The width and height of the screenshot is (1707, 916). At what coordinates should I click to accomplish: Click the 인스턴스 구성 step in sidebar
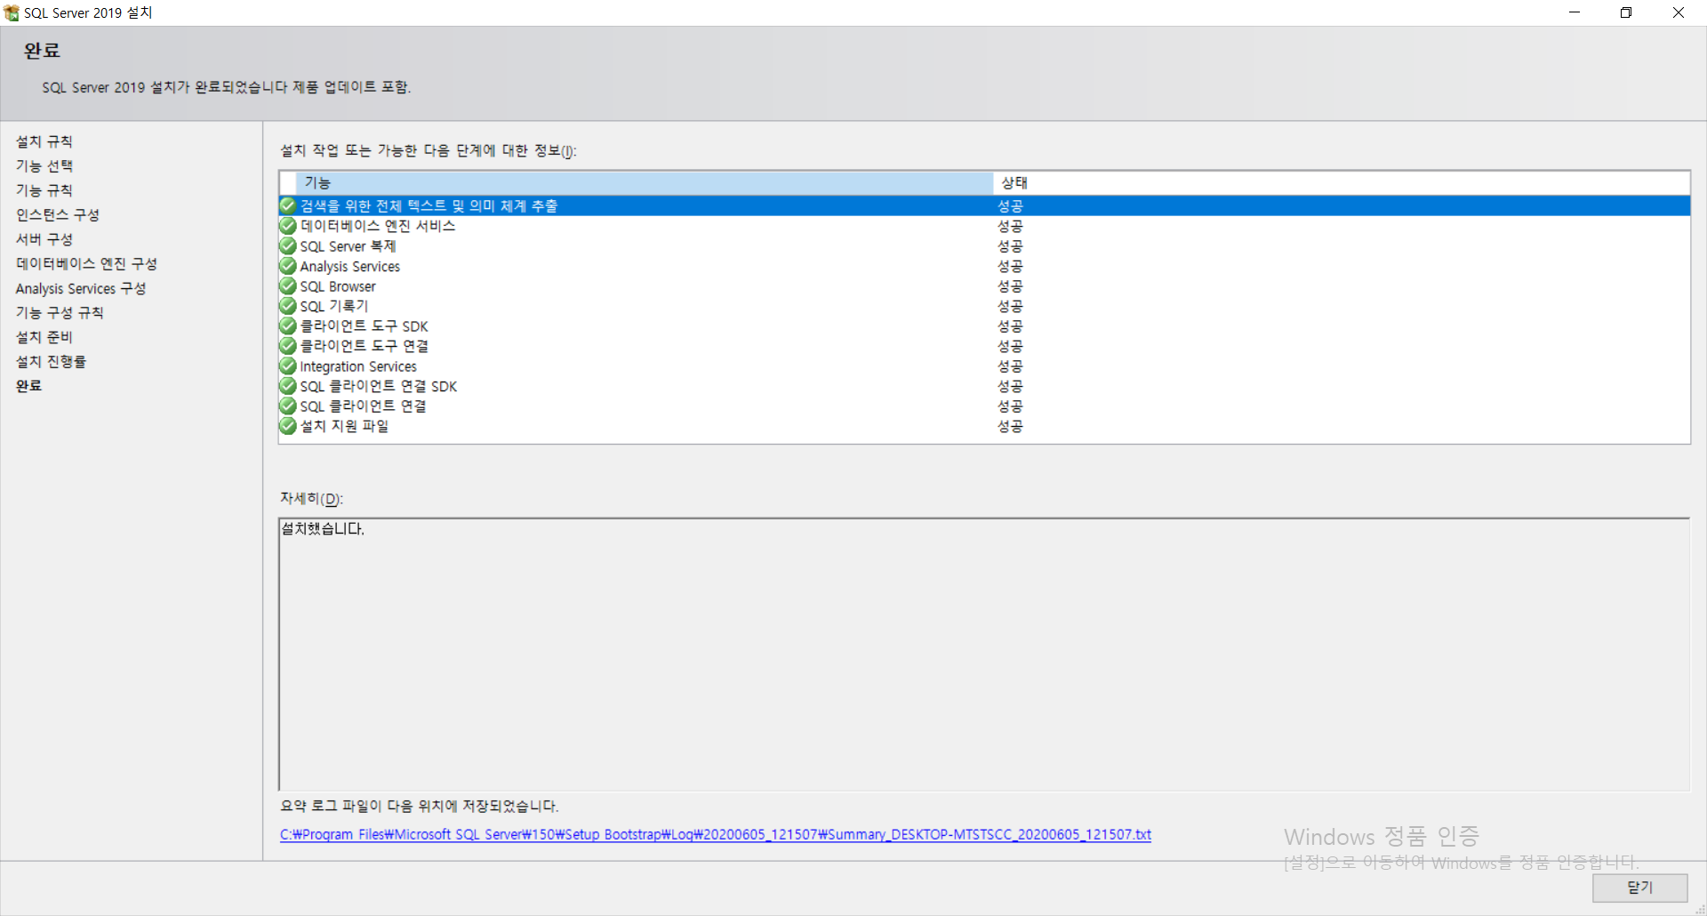pyautogui.click(x=58, y=214)
